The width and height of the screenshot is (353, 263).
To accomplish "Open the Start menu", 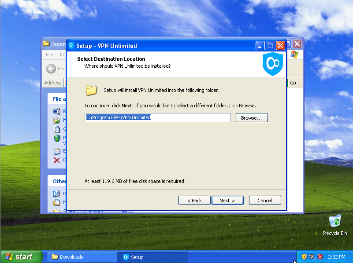I will click(x=18, y=257).
